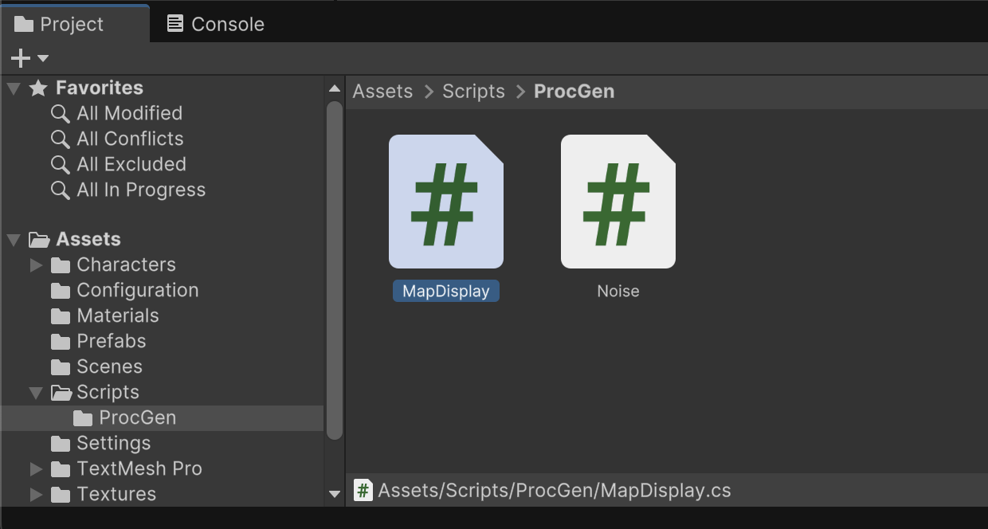Click the scroll down arrow of tree

click(335, 494)
